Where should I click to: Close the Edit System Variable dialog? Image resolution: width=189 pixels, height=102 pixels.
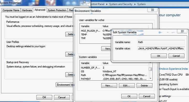pyautogui.click(x=182, y=31)
